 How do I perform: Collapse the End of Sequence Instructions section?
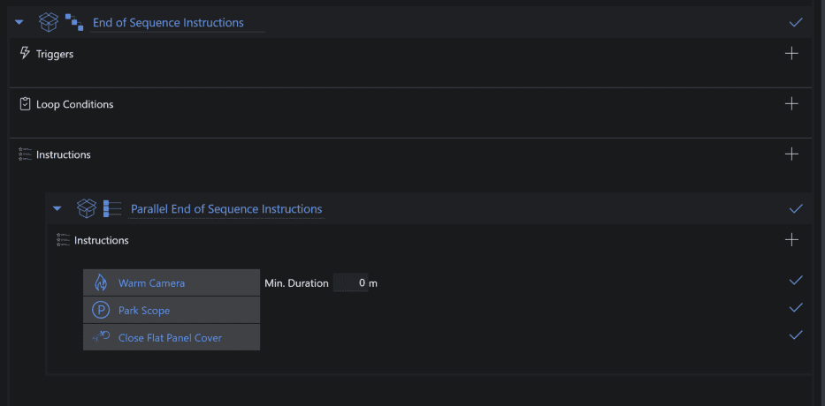click(19, 23)
